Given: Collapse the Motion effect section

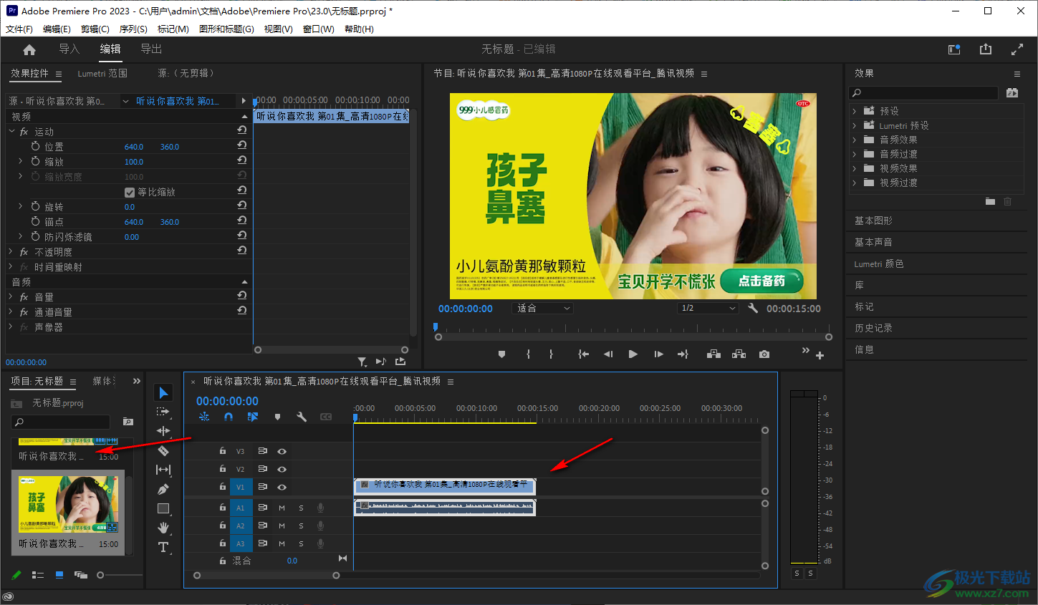Looking at the screenshot, I should 11,132.
